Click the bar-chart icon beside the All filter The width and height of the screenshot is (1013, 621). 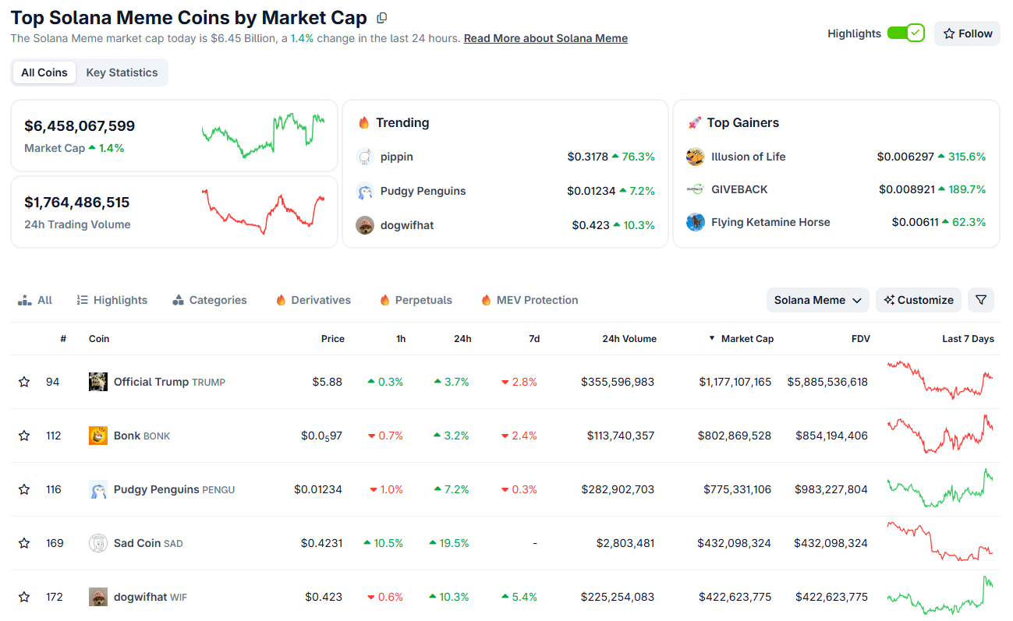click(x=23, y=299)
